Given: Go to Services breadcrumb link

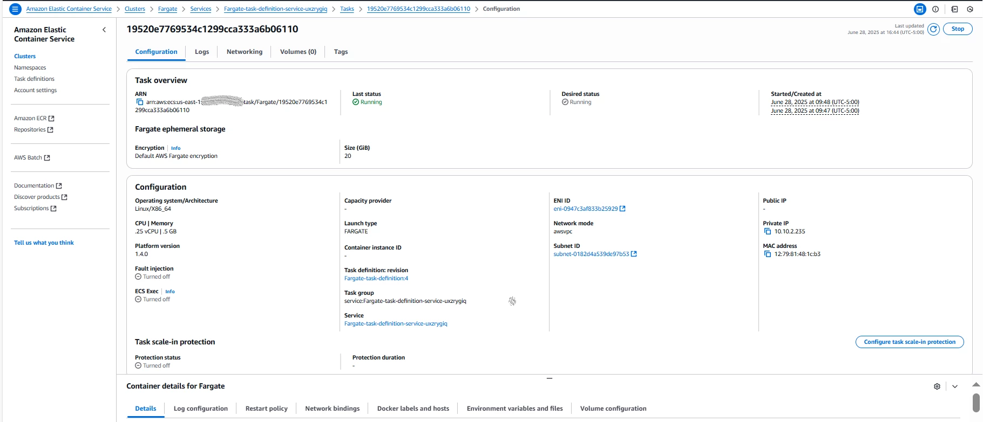Looking at the screenshot, I should (x=201, y=9).
